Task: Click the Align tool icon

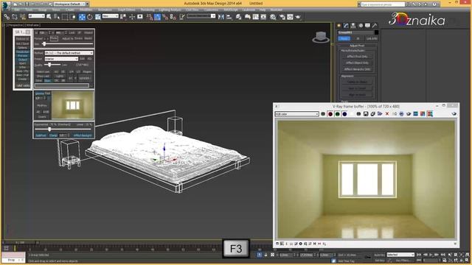Action: pyautogui.click(x=229, y=17)
